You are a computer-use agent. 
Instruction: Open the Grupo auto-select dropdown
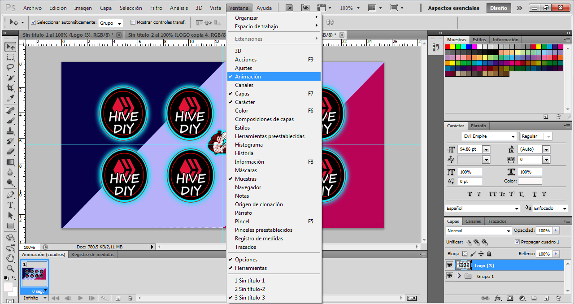110,23
